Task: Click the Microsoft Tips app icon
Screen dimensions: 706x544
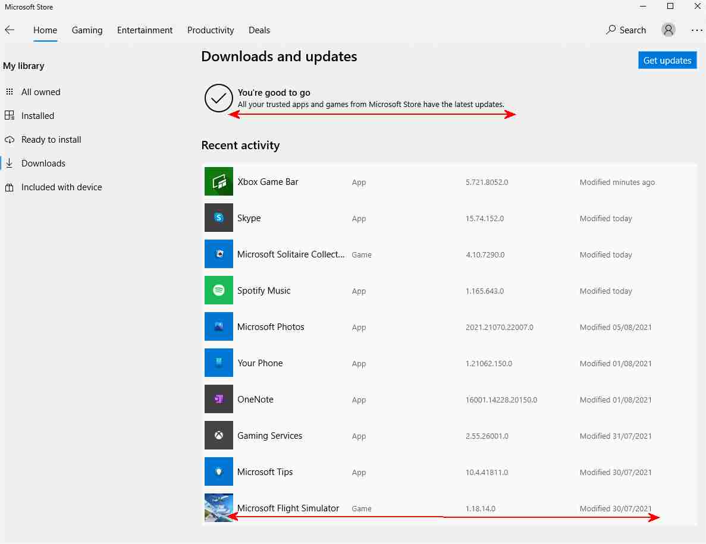Action: (x=219, y=471)
